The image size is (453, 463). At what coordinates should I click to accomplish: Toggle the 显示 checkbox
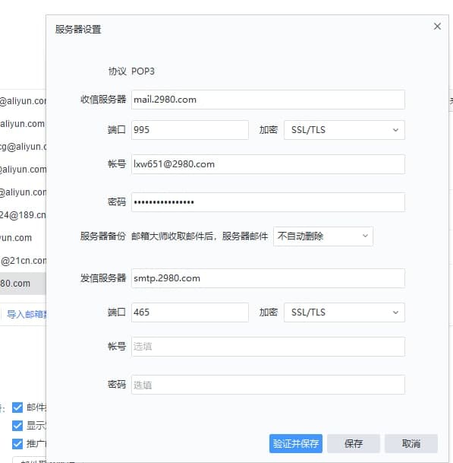(x=17, y=426)
